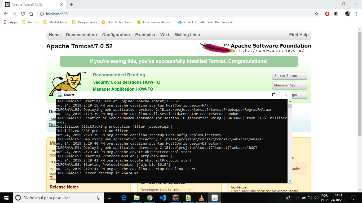Expand hidden icons in the system tray
The height and width of the screenshot is (203, 362).
pyautogui.click(x=297, y=197)
